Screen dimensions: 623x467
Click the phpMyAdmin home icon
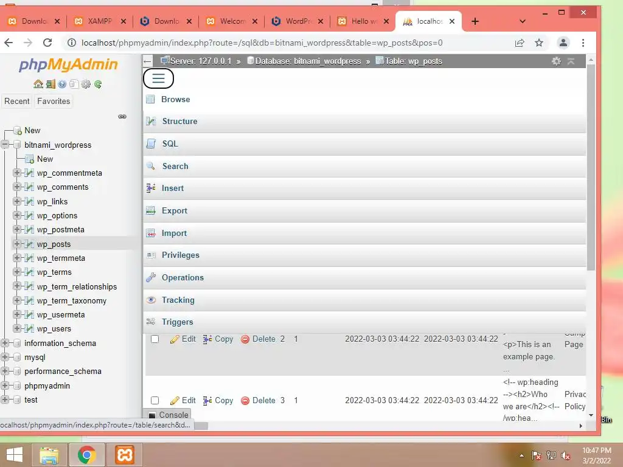[38, 84]
